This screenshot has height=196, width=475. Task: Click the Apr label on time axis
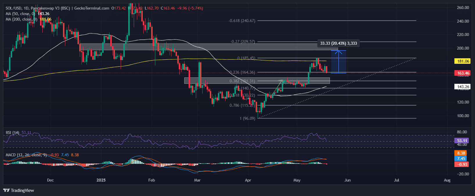point(248,180)
